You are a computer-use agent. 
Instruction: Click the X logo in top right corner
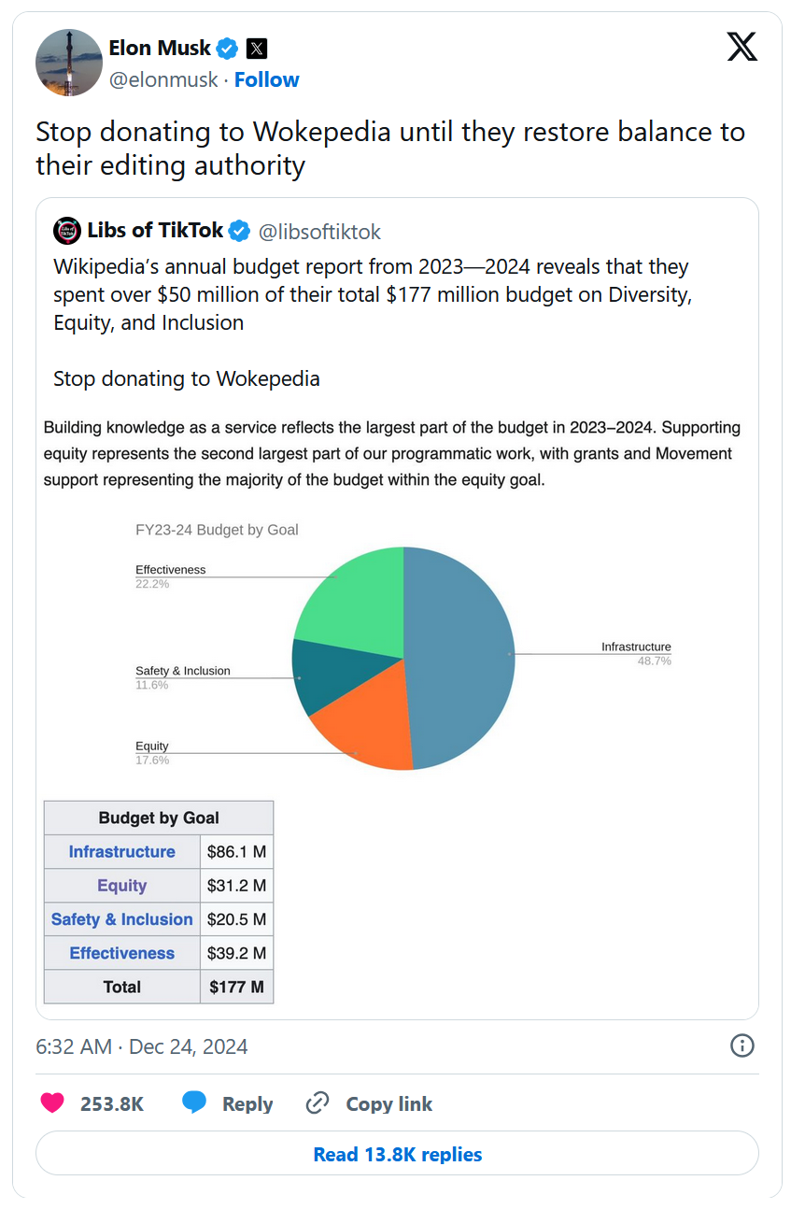[742, 46]
